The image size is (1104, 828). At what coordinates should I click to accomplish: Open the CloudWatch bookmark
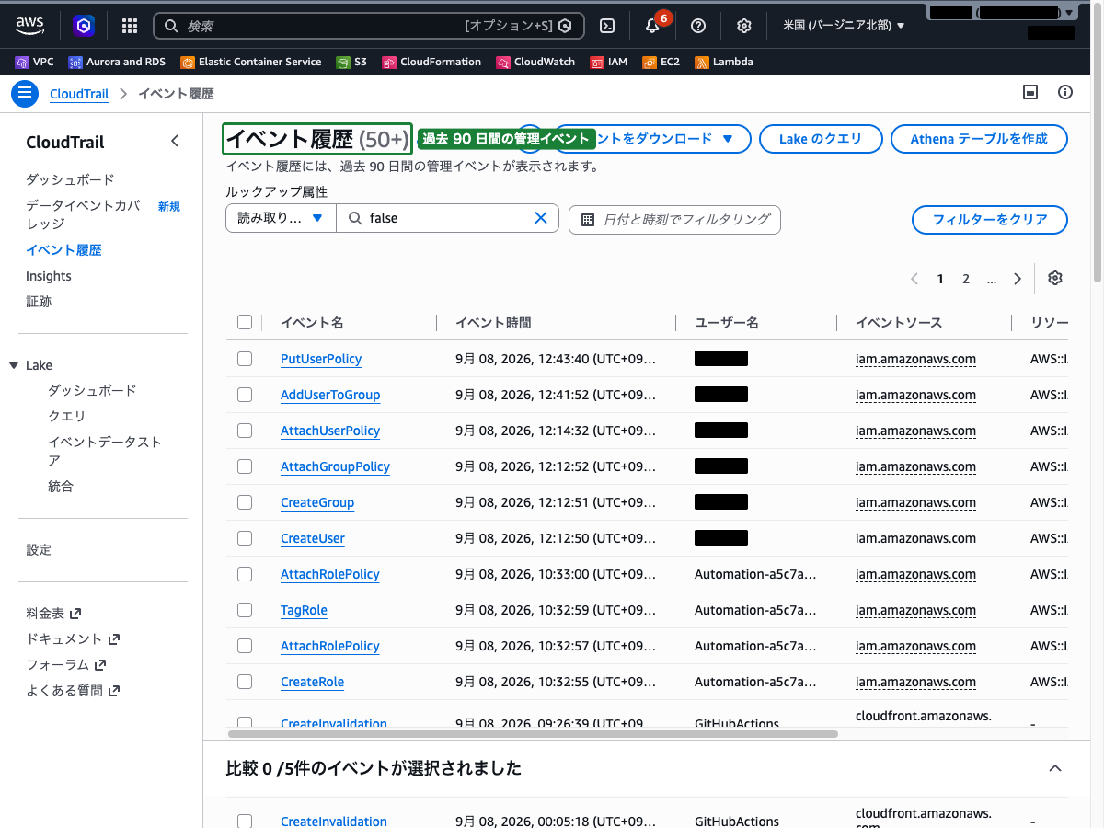[x=535, y=62]
